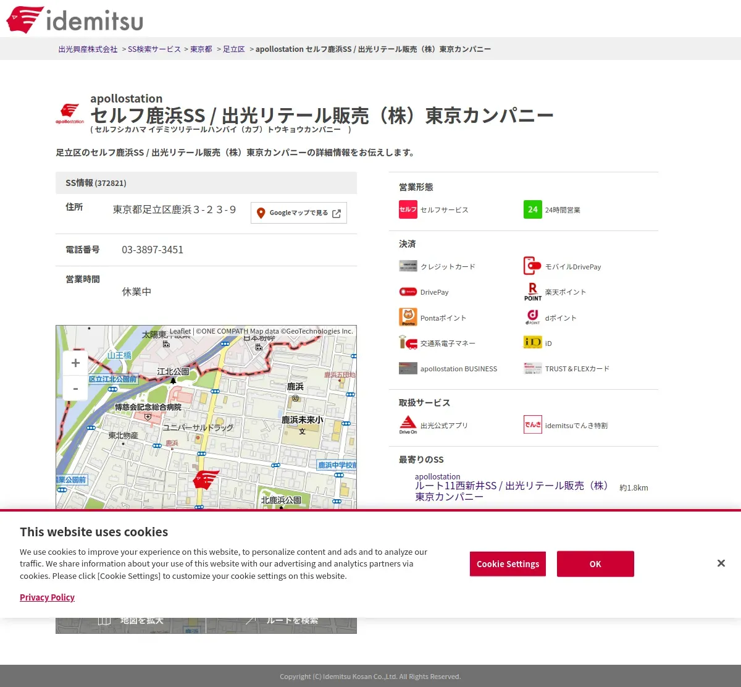Zoom out the map with minus button
741x687 pixels.
coord(75,388)
